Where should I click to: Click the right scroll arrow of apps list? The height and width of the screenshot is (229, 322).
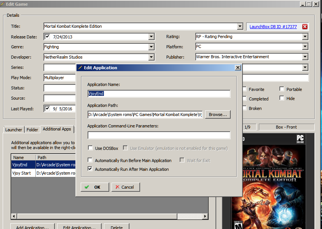(205, 216)
